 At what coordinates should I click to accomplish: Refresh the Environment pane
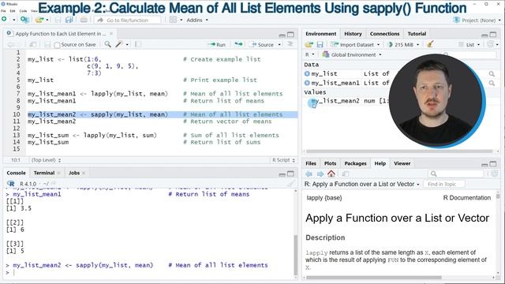[491, 44]
